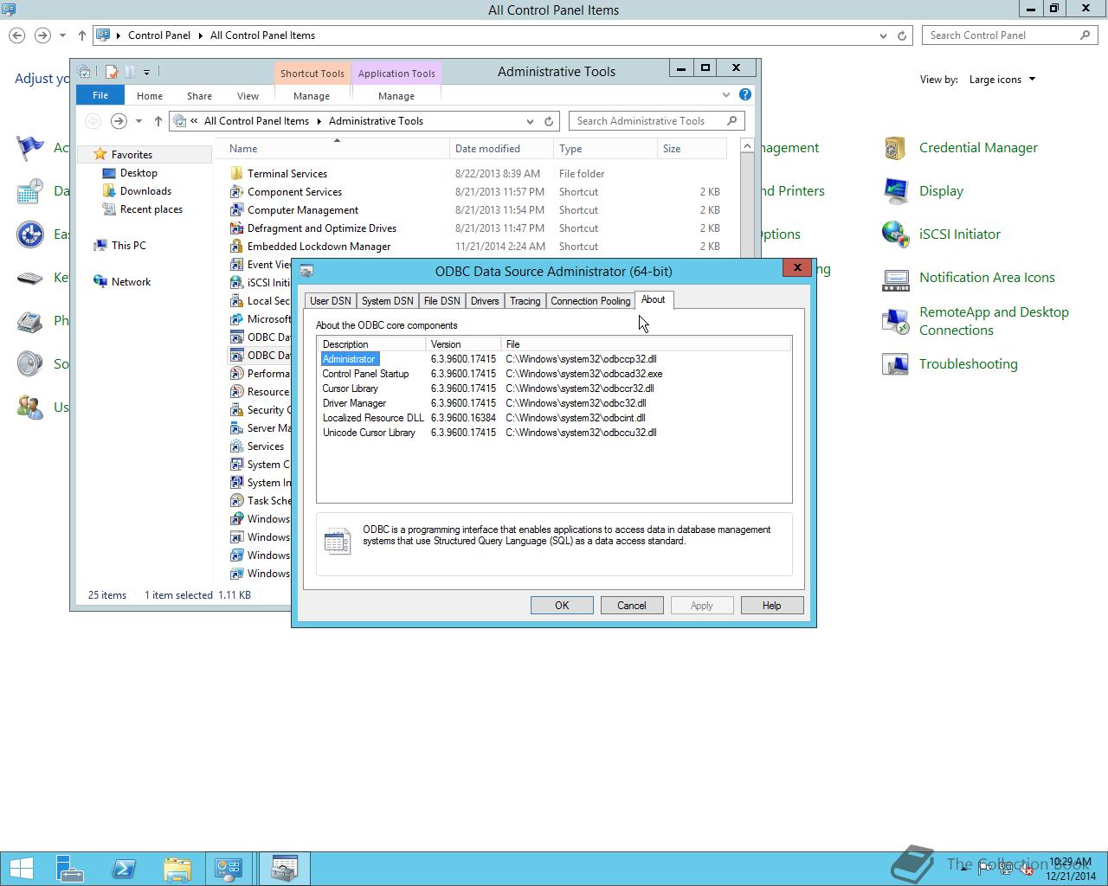Image resolution: width=1108 pixels, height=886 pixels.
Task: Open the iSCSI Initiator control panel icon
Action: (895, 234)
